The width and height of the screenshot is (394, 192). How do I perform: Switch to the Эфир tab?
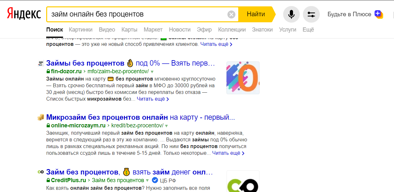(x=204, y=30)
